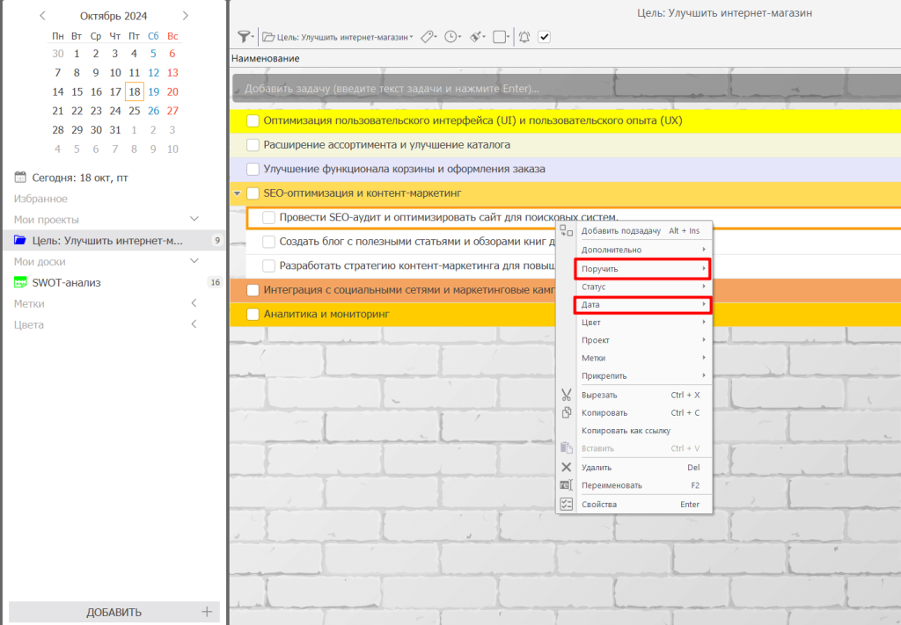Open the empty square status tool in toolbar

pyautogui.click(x=501, y=37)
